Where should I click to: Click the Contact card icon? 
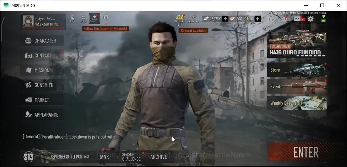[28, 55]
